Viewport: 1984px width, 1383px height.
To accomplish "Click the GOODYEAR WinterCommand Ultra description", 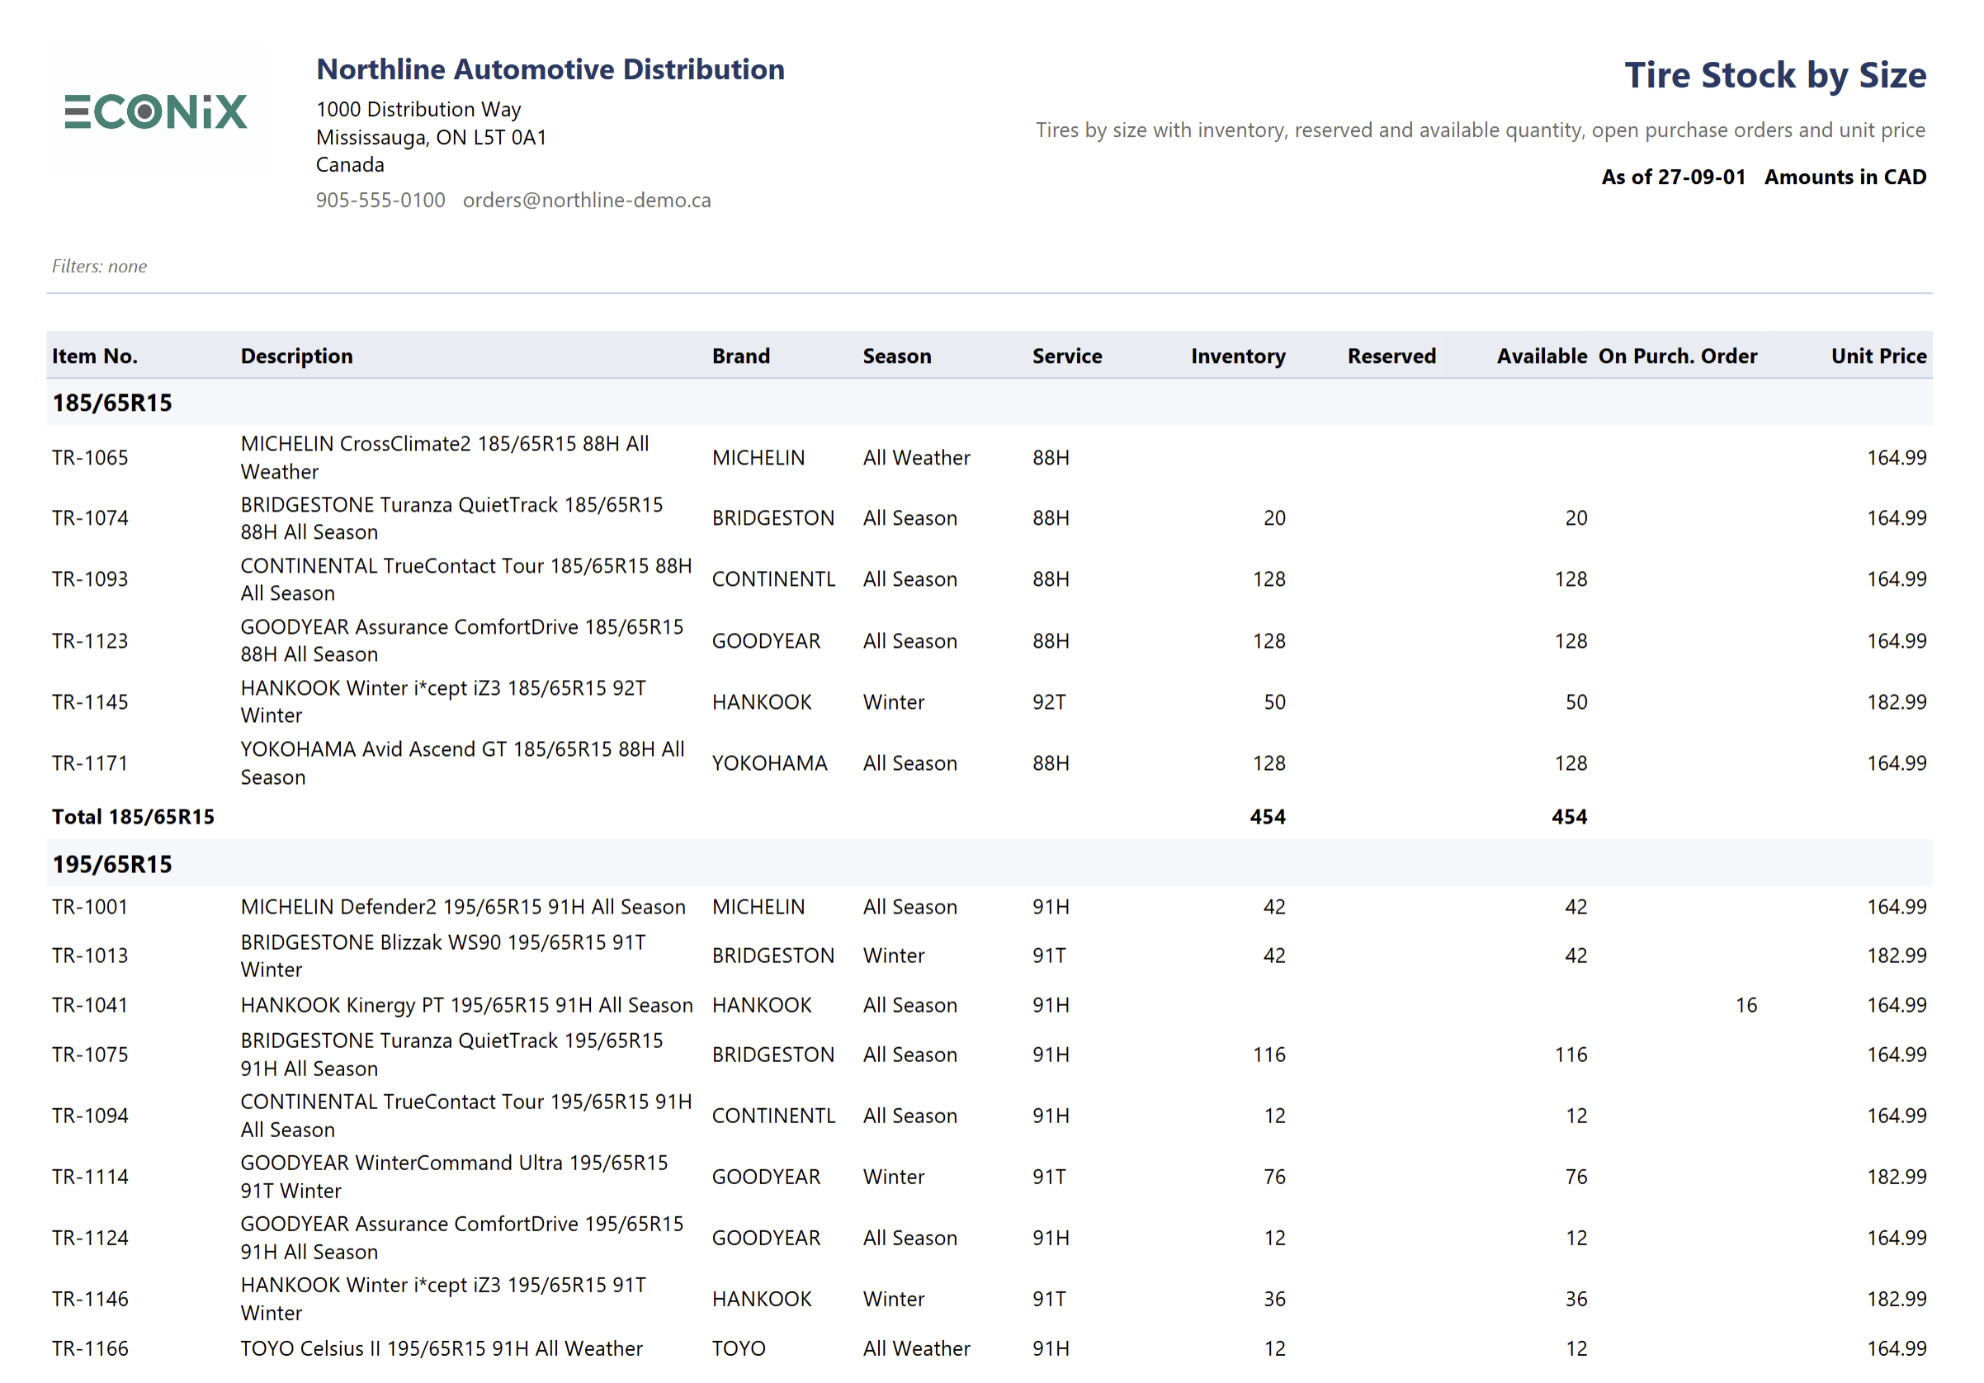I will (455, 1177).
